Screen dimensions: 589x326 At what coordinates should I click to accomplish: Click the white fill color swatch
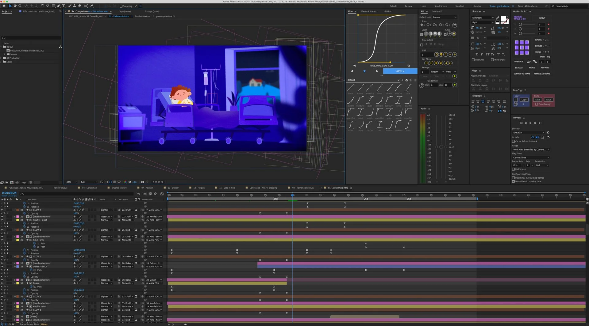coord(503,19)
